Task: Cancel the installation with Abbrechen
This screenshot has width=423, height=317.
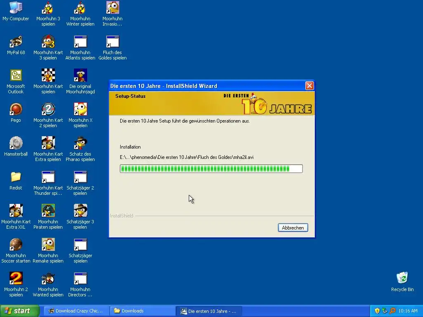Action: tap(293, 228)
